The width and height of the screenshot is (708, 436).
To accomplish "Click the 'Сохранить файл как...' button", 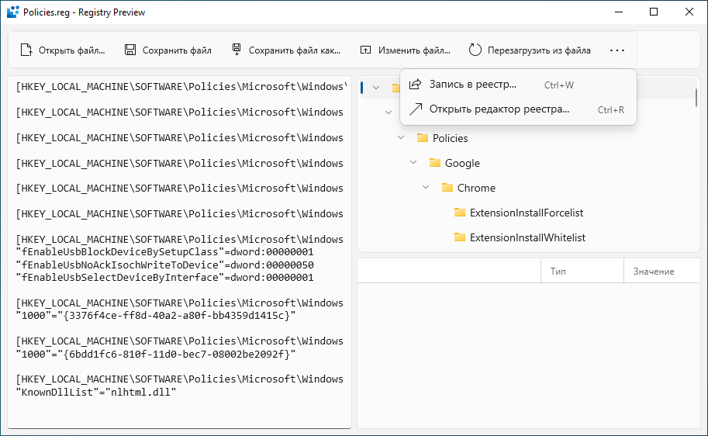I will (x=286, y=50).
